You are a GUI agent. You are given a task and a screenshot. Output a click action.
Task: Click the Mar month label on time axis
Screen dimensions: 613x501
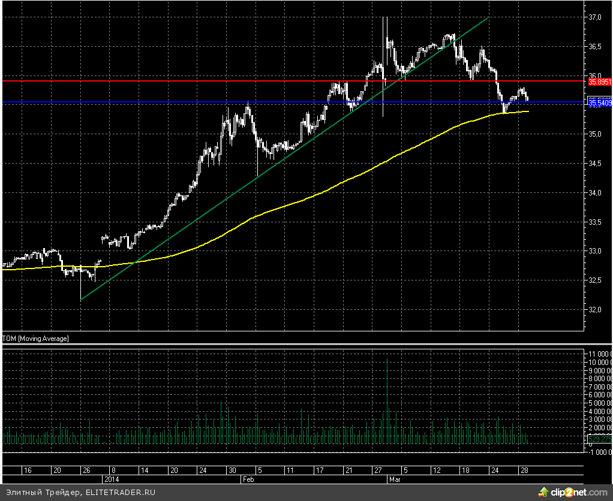[393, 479]
